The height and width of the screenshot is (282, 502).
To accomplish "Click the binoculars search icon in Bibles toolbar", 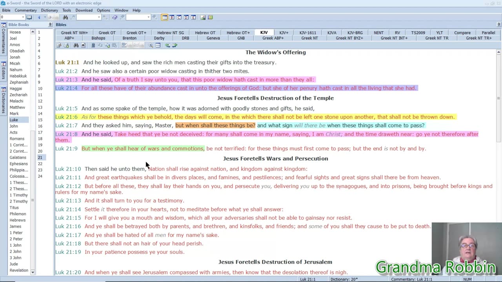I will (76, 45).
